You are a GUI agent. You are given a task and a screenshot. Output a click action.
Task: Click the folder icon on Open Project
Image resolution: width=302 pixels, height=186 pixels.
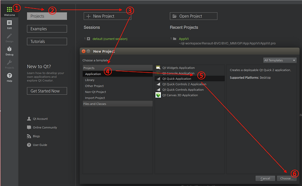174,16
